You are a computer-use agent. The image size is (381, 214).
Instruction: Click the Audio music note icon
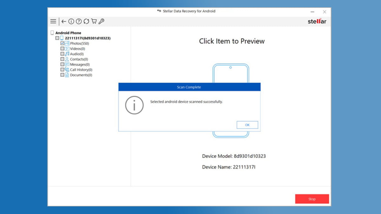click(x=67, y=54)
